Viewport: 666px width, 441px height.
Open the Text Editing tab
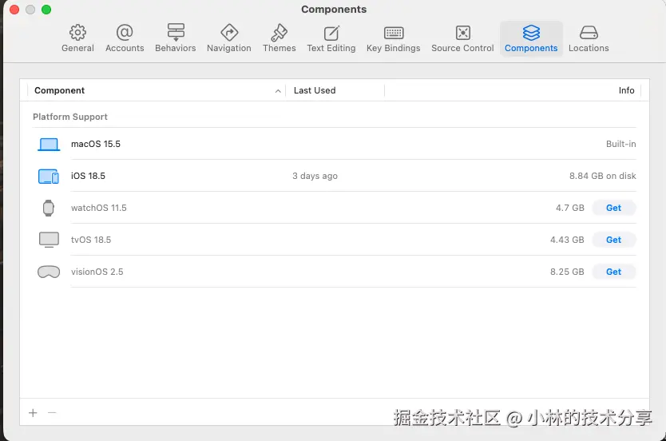(x=331, y=38)
